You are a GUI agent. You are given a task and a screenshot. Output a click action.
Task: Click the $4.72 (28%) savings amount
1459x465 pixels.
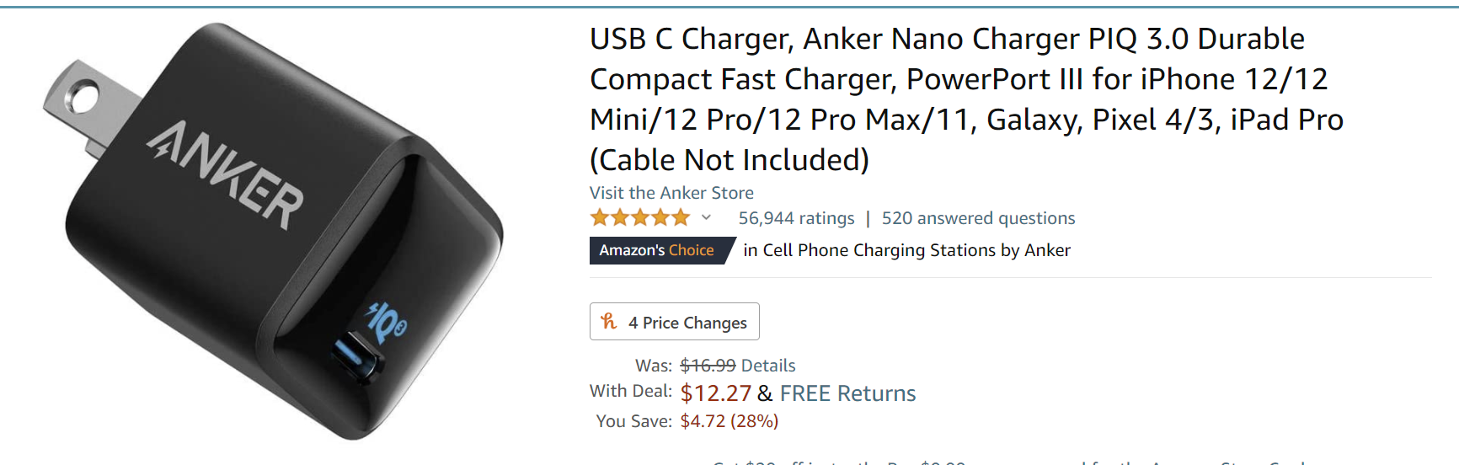point(729,421)
